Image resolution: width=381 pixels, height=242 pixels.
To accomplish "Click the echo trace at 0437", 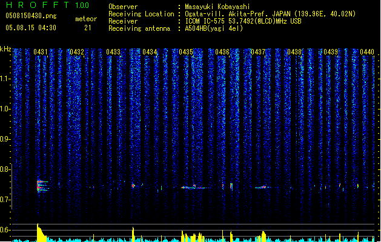I will click(x=263, y=187).
